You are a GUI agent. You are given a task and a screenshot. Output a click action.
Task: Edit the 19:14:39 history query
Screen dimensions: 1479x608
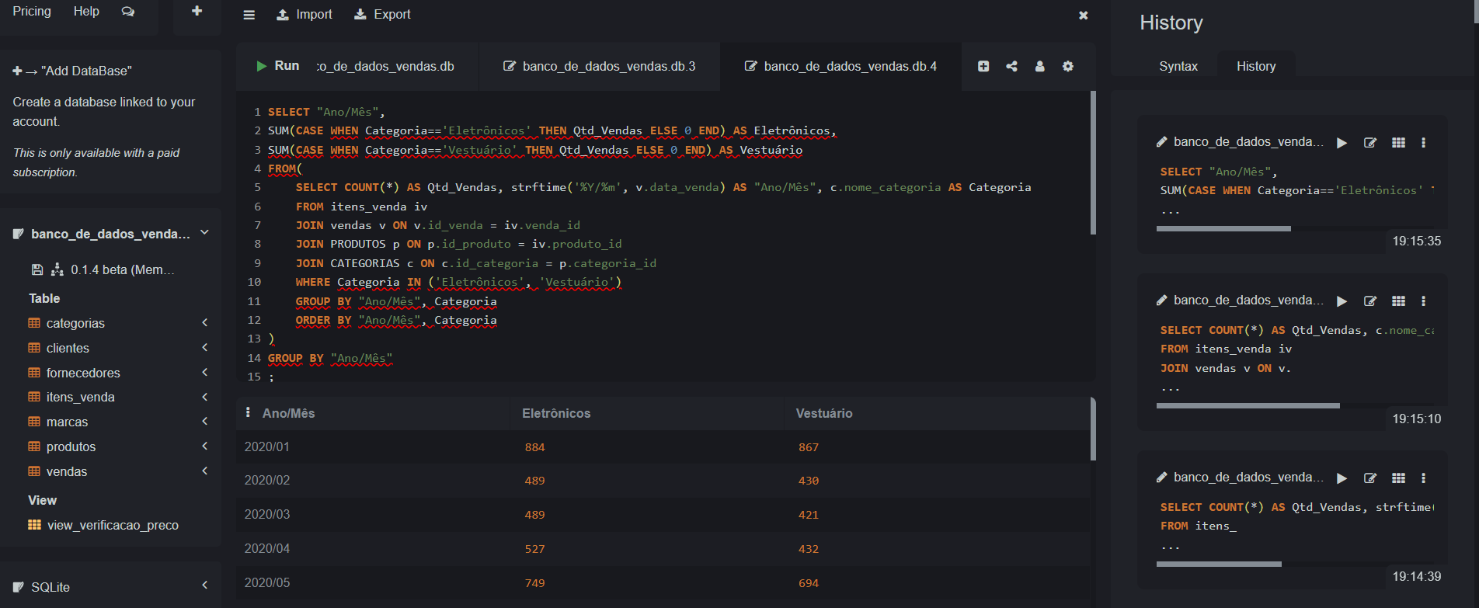coord(1370,478)
